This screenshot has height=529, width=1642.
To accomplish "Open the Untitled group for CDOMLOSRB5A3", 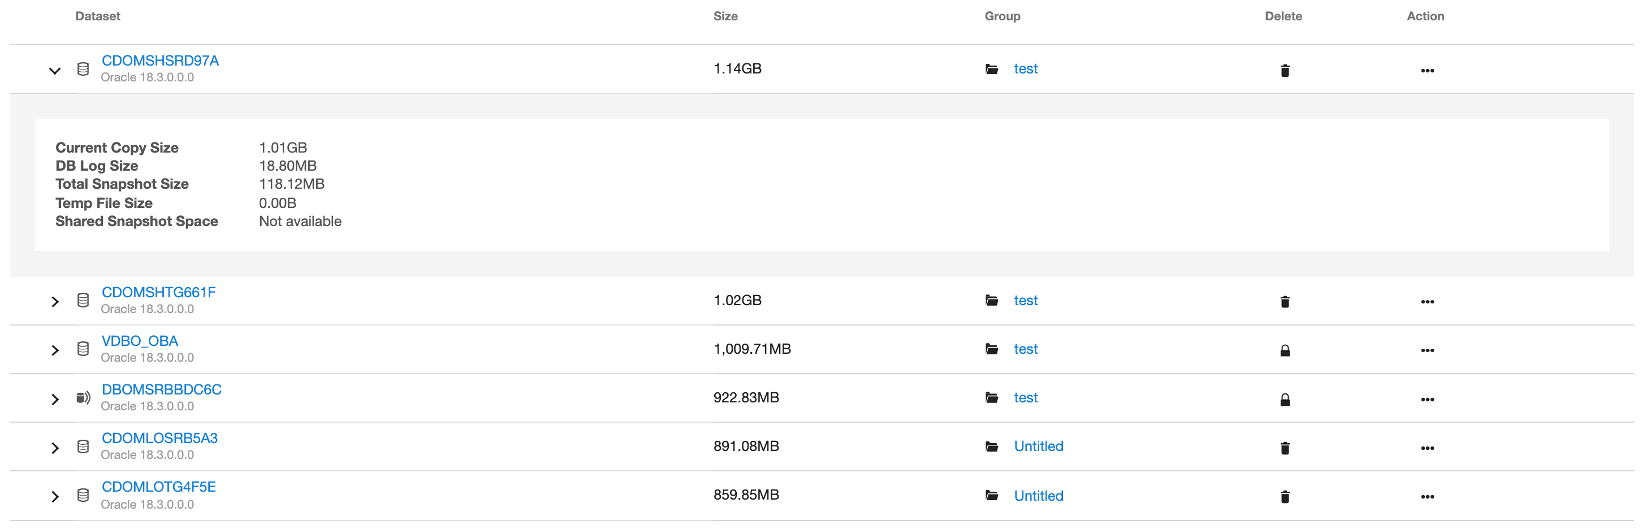I will click(x=1038, y=446).
